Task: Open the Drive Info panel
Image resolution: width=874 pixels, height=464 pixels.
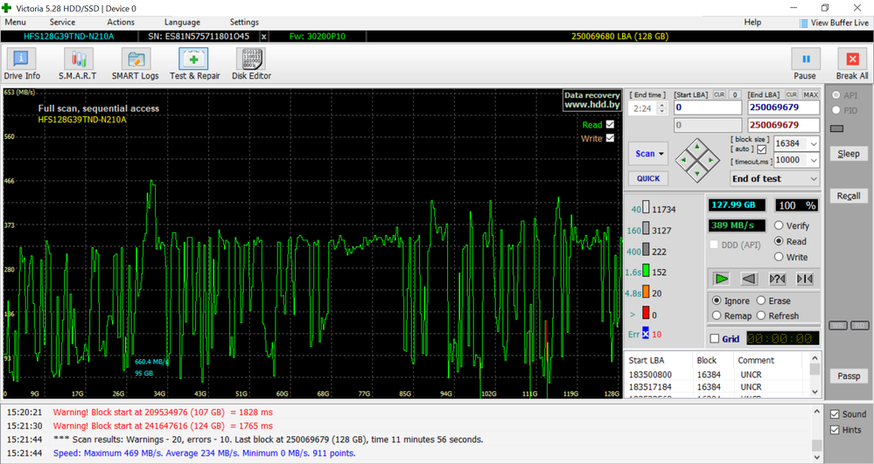Action: pos(21,65)
